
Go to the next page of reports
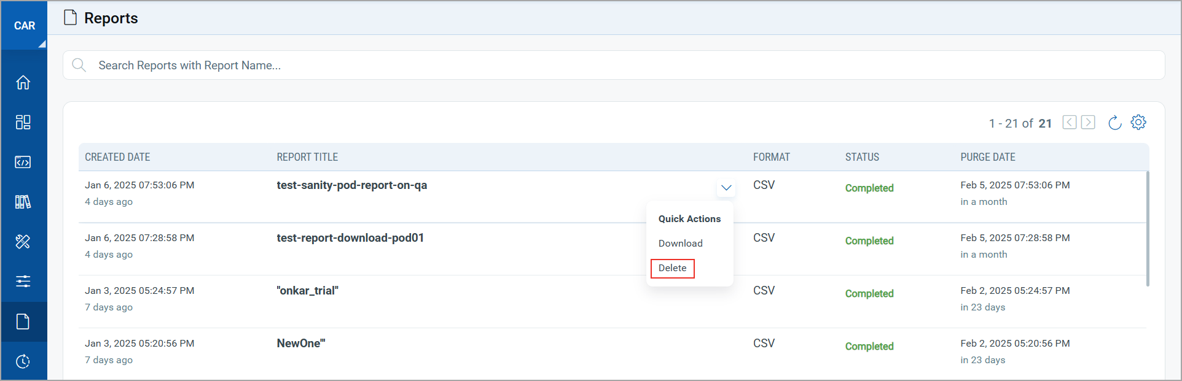coord(1088,122)
